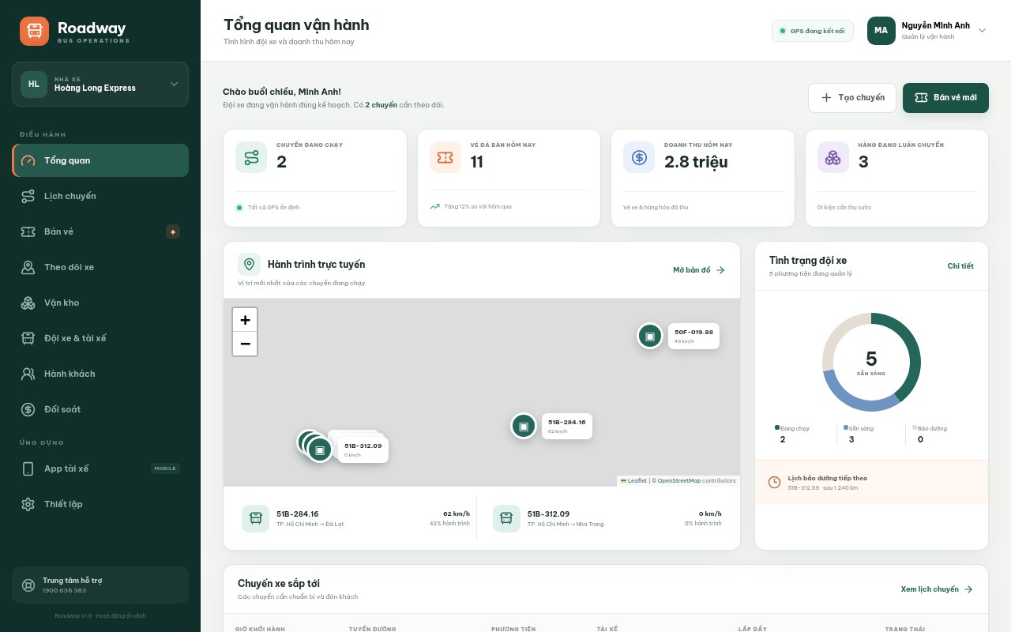Open Tổng quan dashboard in the sidebar
The width and height of the screenshot is (1011, 632).
coord(100,160)
